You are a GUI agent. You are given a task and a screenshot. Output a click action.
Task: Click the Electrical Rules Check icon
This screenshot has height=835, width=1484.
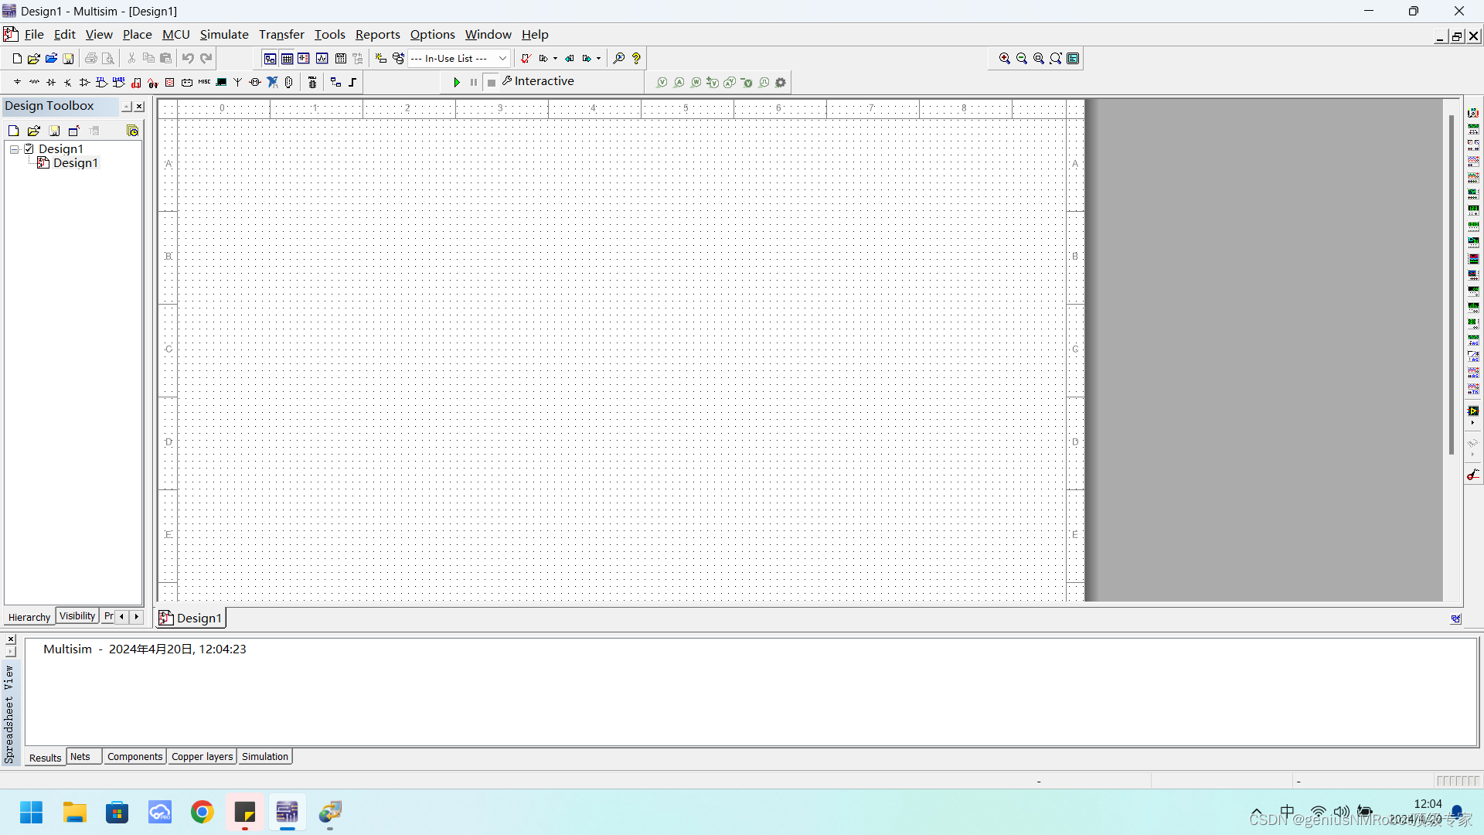(526, 59)
